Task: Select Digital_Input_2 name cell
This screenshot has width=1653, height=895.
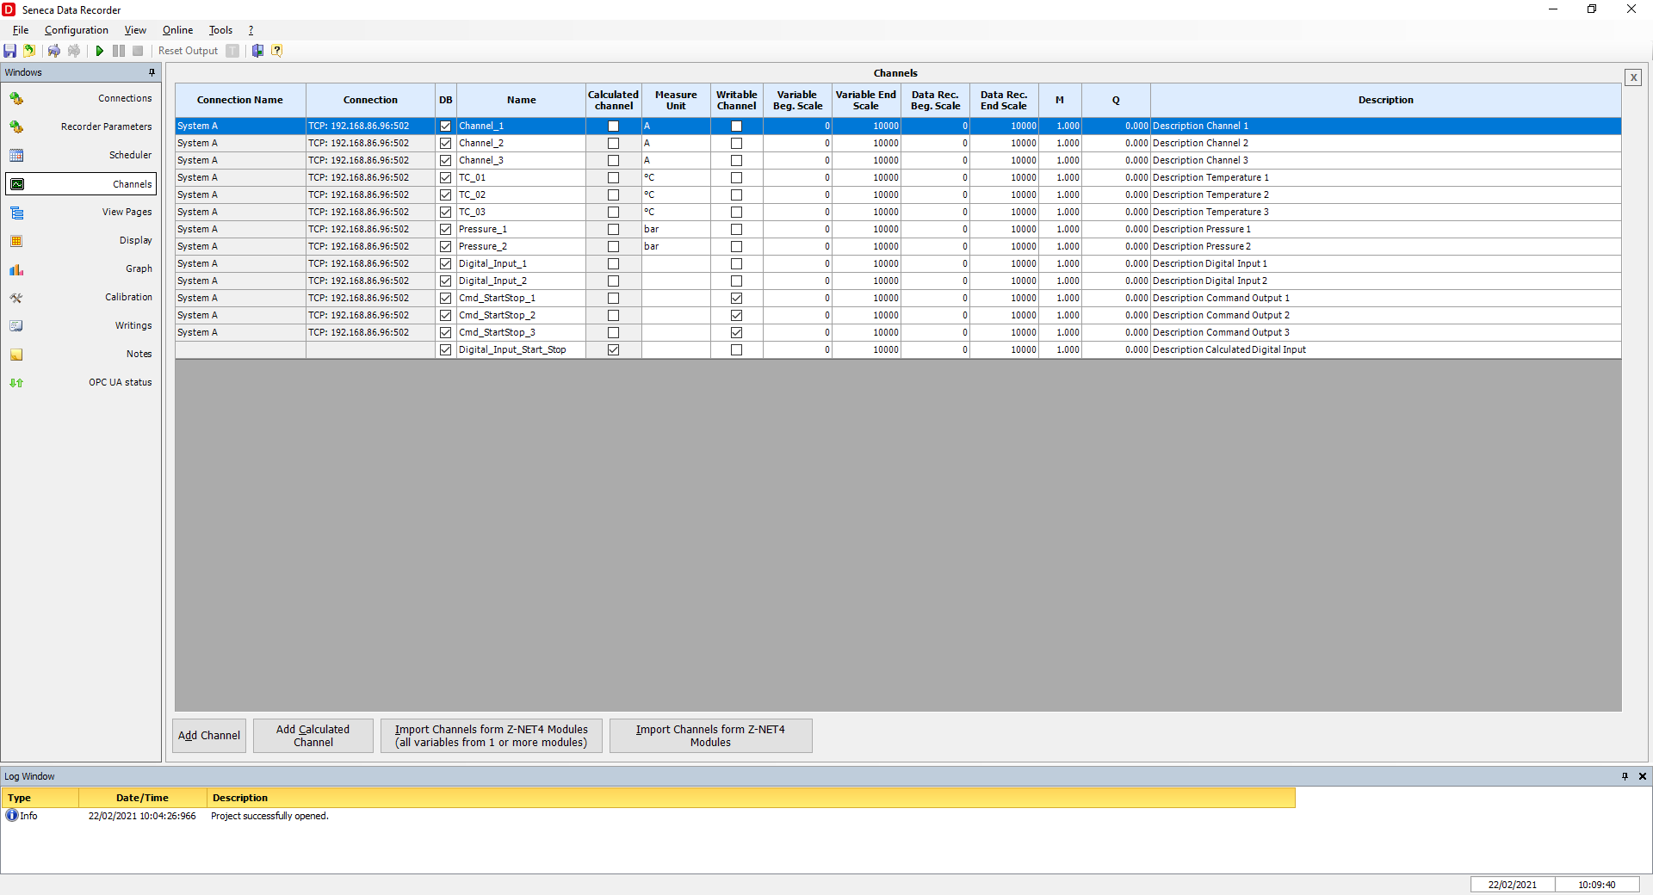Action: [x=522, y=281]
